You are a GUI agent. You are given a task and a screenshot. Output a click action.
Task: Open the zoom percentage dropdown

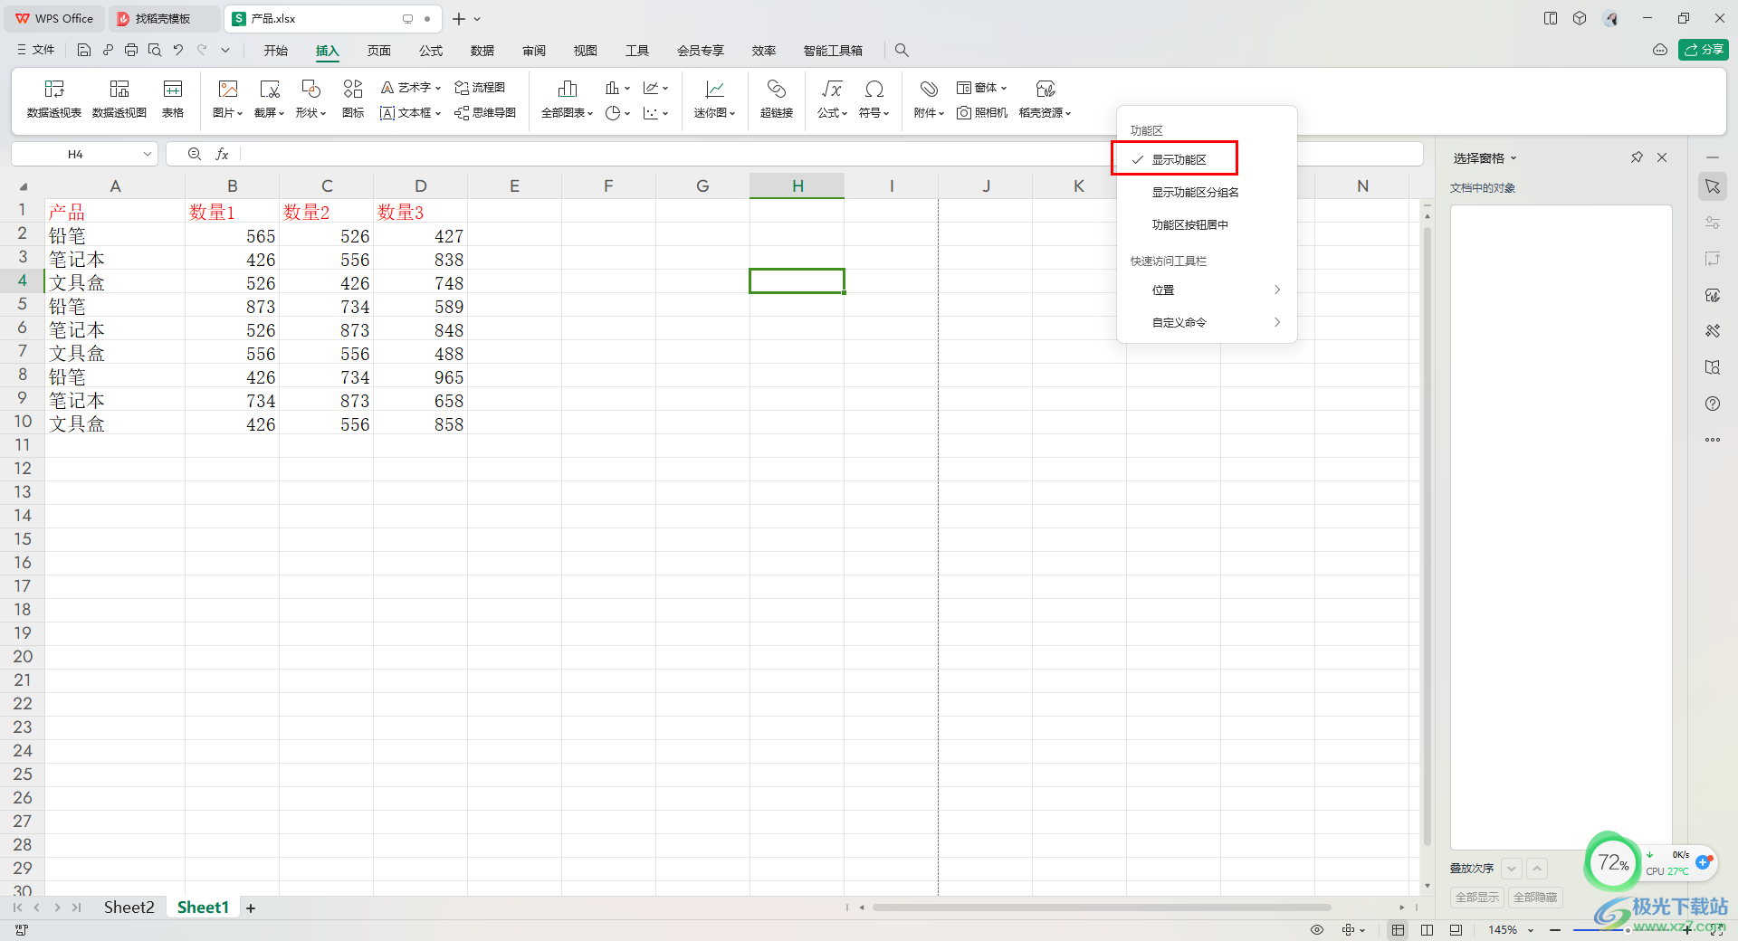[x=1531, y=930]
